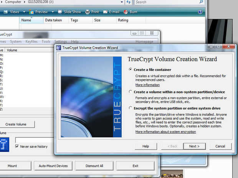Click Print in Explorer toolbar
Viewport: 238px width, 178px height.
click(92, 12)
